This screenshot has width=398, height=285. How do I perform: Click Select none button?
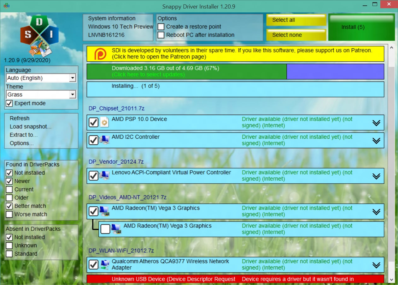click(296, 35)
